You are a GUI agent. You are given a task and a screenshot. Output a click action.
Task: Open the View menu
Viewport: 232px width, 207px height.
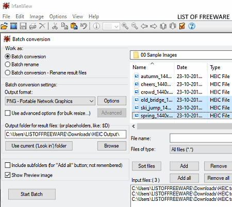pos(78,16)
